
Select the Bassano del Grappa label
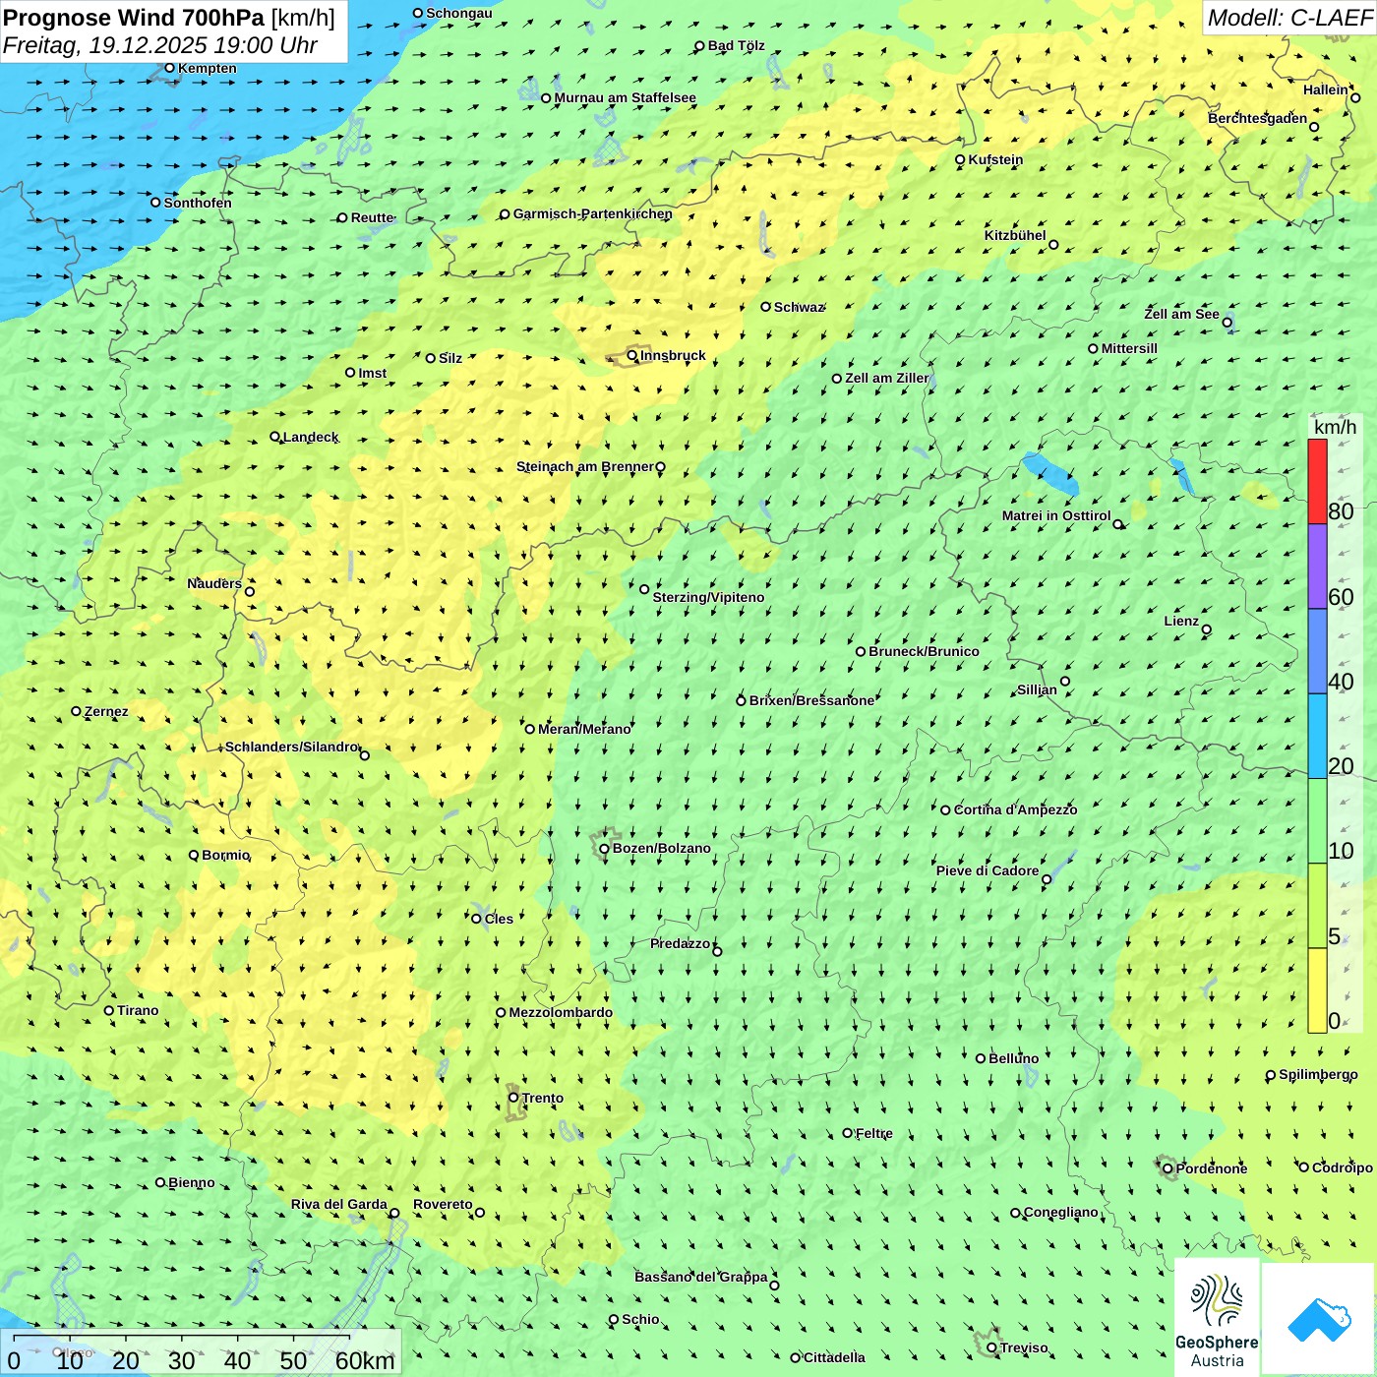[x=700, y=1277]
